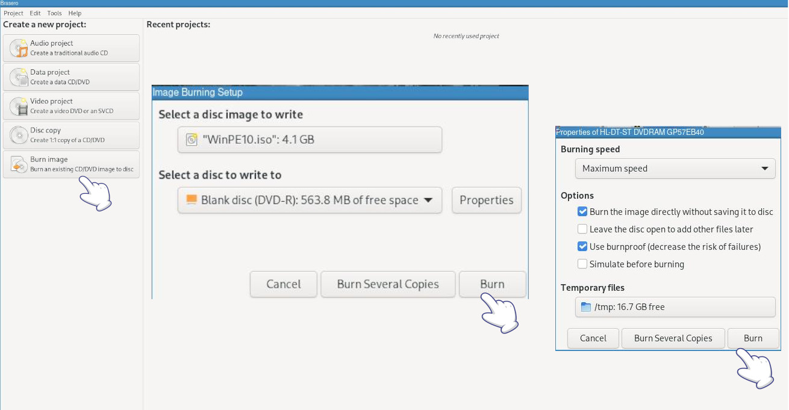Click the Video project film icon
789x410 pixels.
(x=19, y=107)
